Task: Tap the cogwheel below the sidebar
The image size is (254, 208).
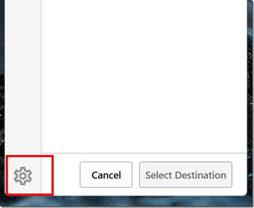Action: pos(23,176)
